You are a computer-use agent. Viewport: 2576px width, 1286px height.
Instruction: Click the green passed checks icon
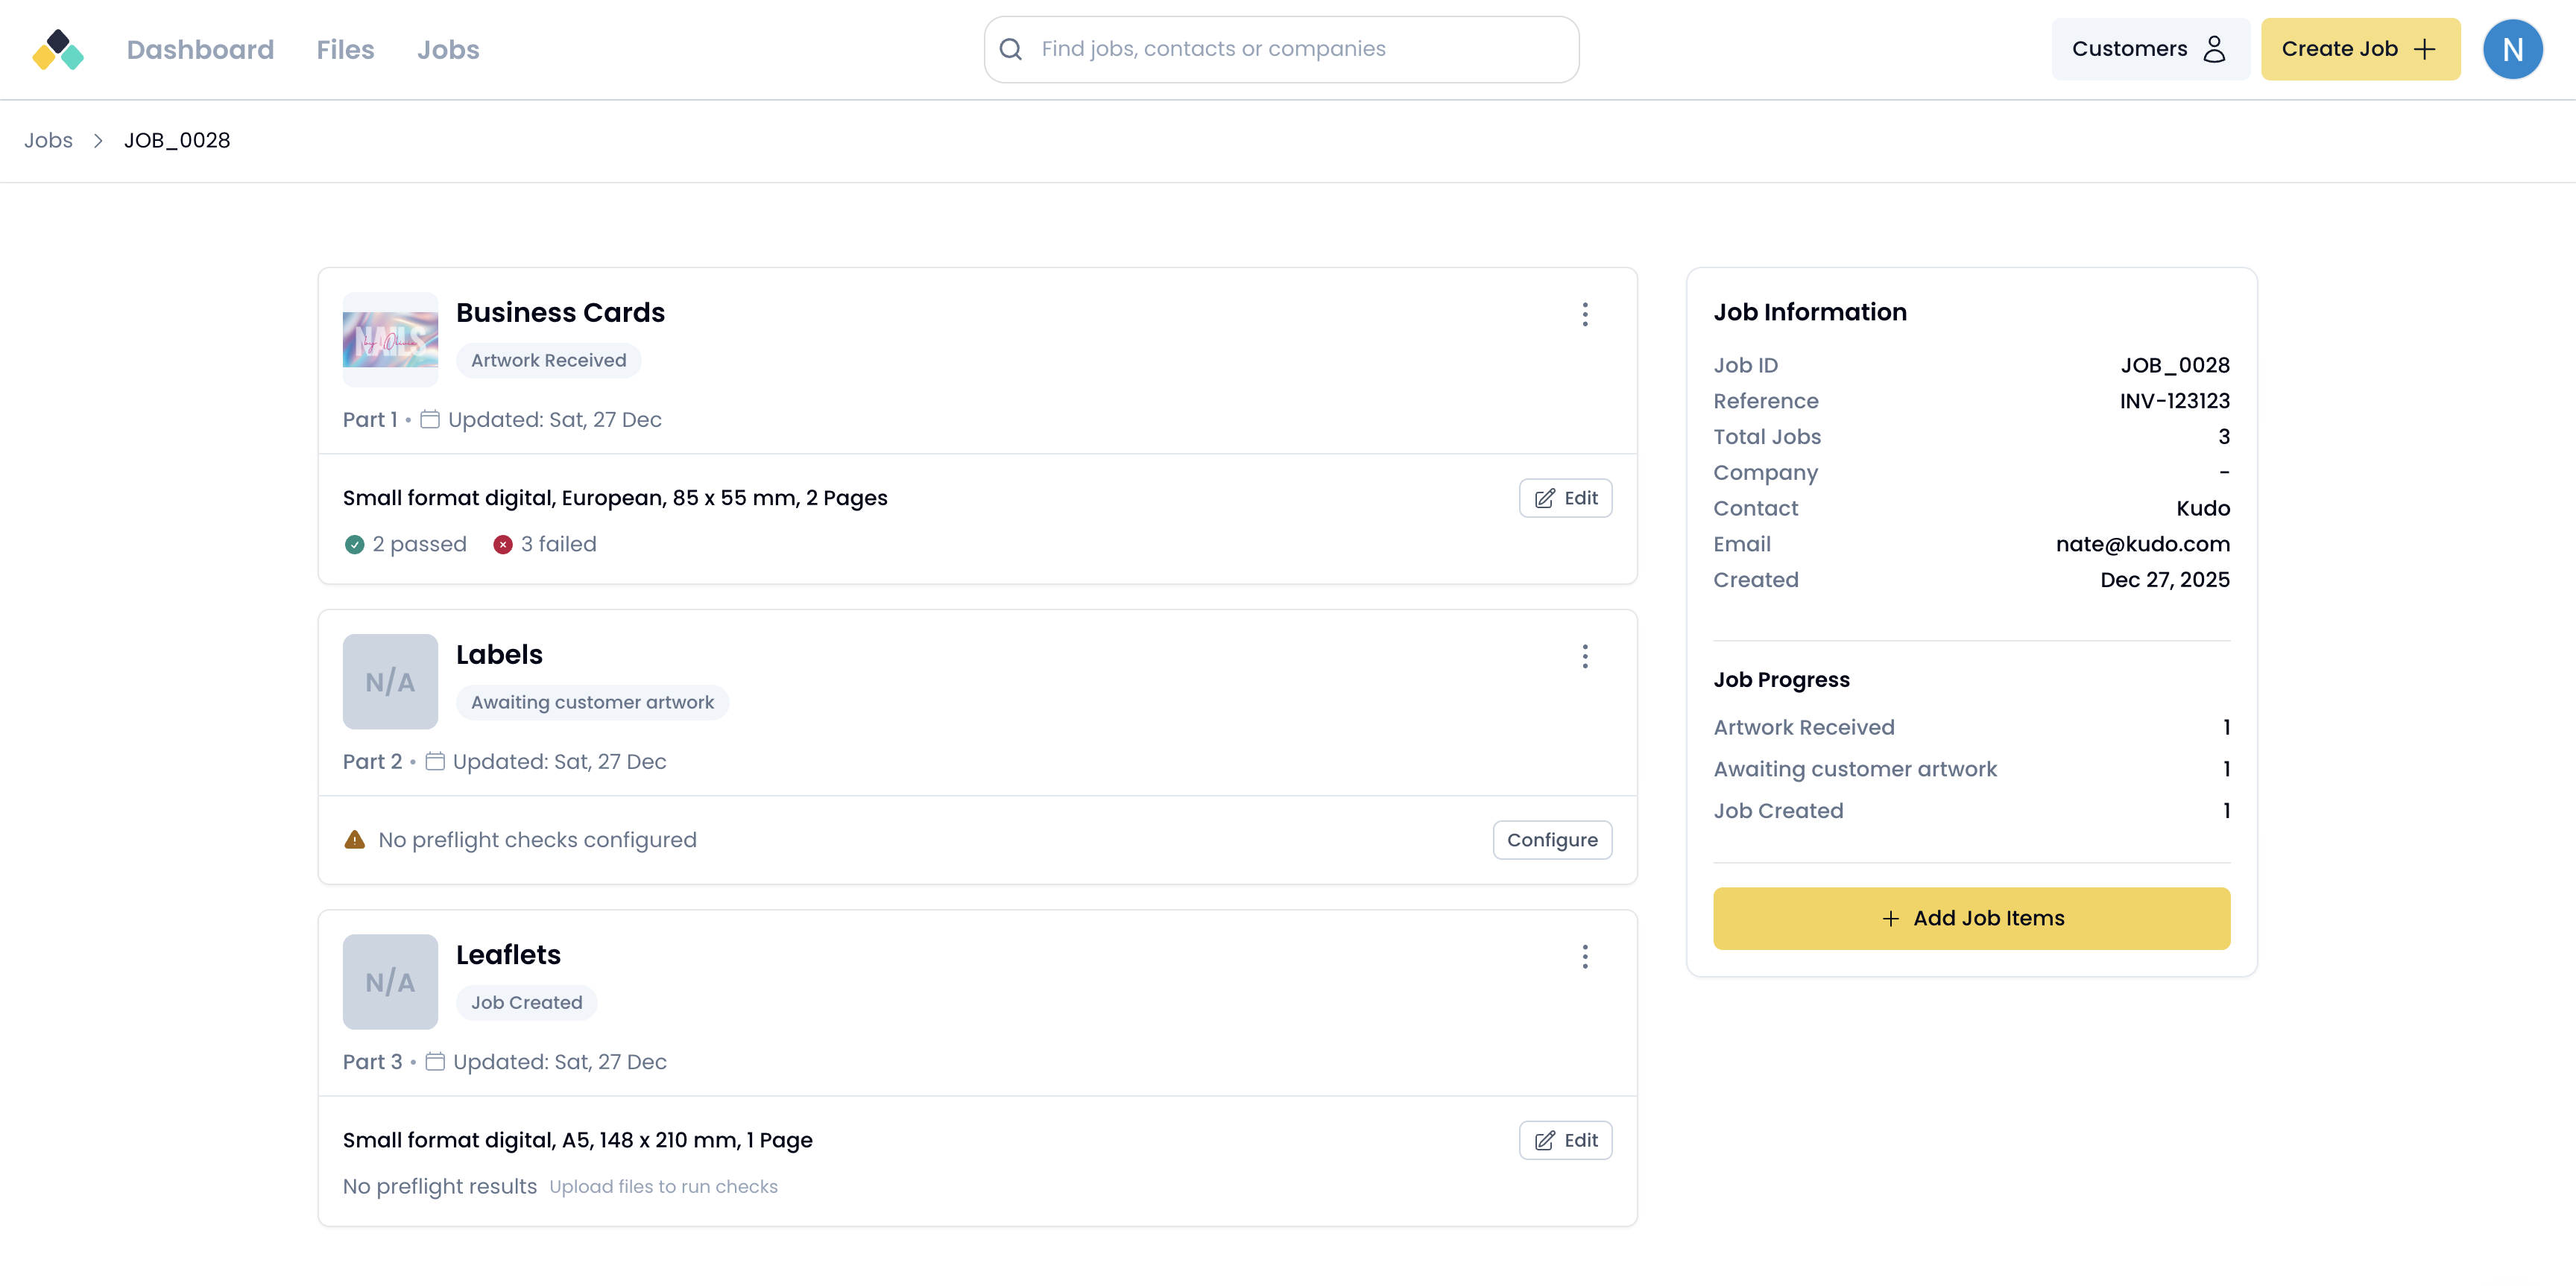(x=354, y=545)
